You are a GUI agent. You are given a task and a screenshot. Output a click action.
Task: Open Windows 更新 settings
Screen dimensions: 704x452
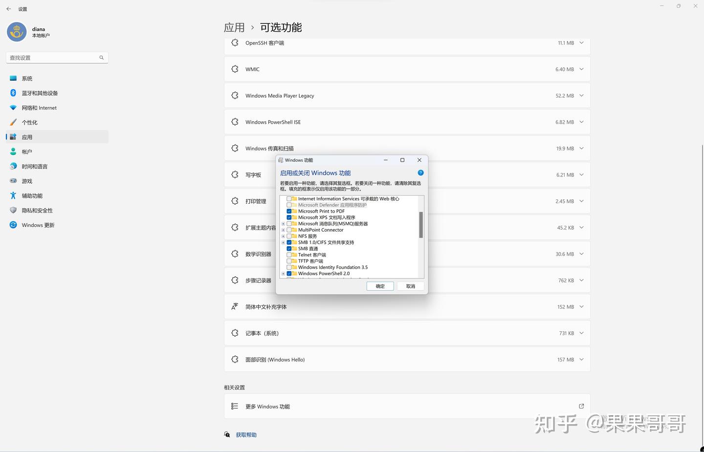[x=38, y=225]
